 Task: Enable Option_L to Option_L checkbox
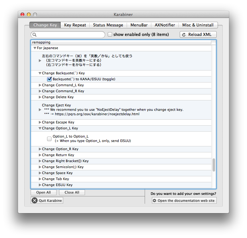click(x=49, y=139)
